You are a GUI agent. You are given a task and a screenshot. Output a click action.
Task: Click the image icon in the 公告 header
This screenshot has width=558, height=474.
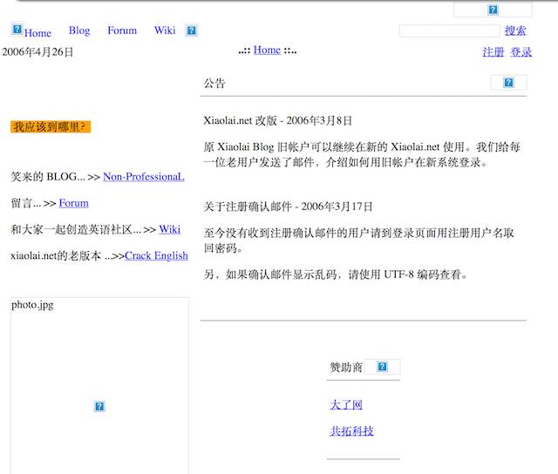point(508,83)
